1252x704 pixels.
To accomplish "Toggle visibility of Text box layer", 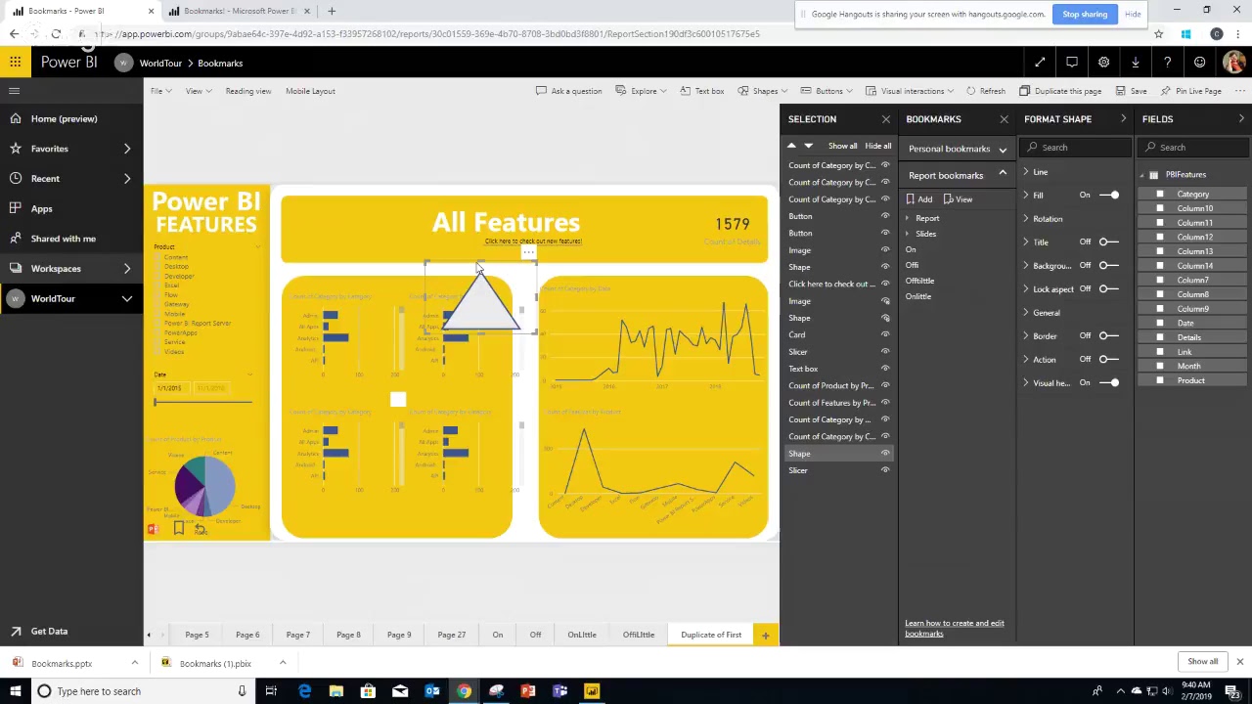I will click(x=885, y=369).
